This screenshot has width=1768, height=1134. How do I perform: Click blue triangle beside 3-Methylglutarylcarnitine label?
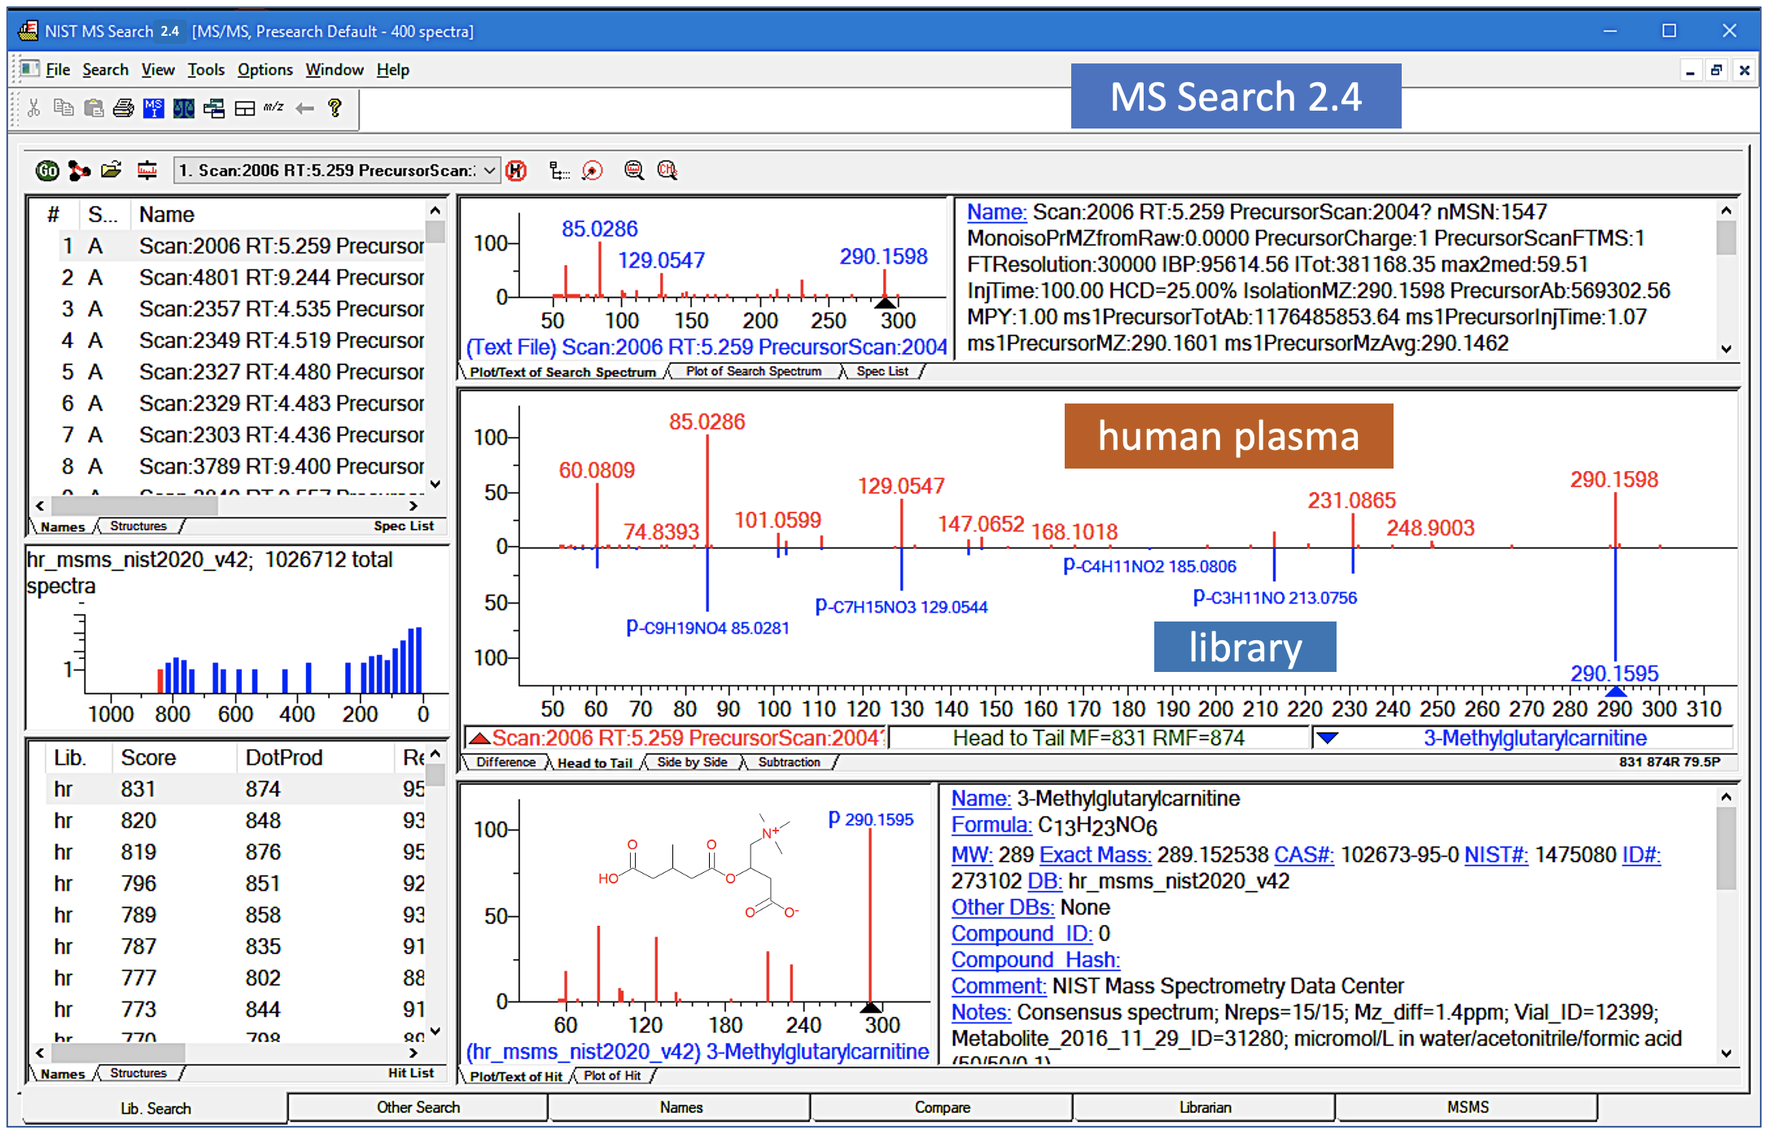pyautogui.click(x=1328, y=739)
